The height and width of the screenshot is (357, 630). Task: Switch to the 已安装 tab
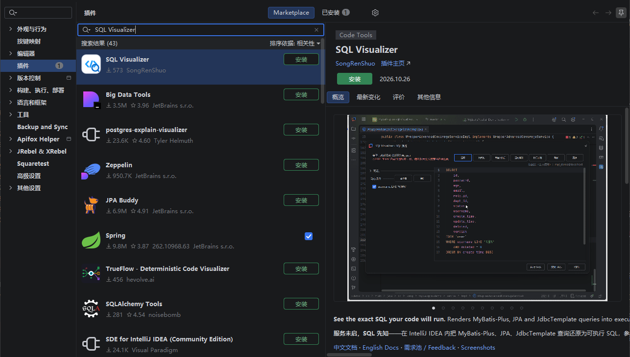[x=336, y=13]
